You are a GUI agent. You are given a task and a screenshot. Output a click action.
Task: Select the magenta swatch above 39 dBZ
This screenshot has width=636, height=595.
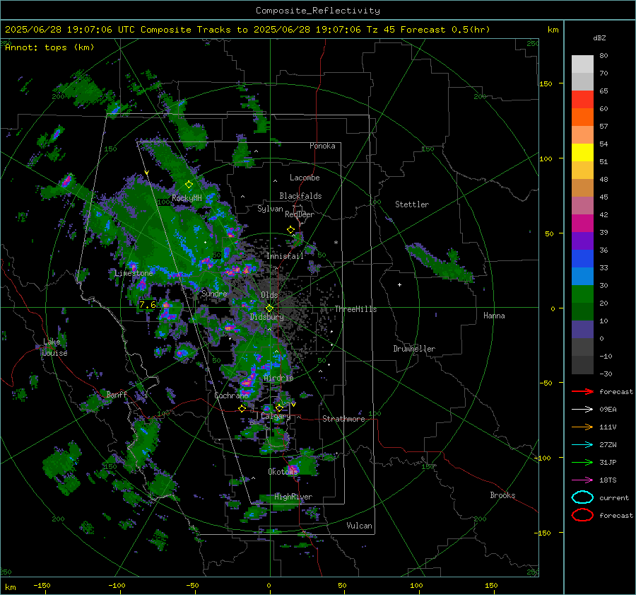(x=582, y=223)
